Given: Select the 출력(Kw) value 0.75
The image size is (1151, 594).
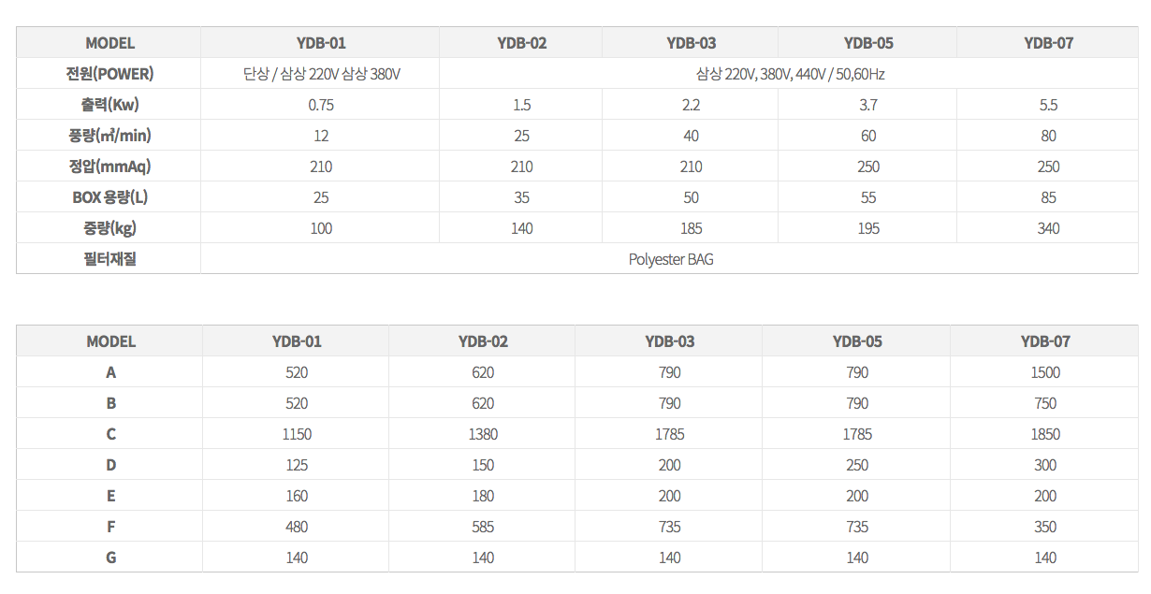Looking at the screenshot, I should pos(320,105).
